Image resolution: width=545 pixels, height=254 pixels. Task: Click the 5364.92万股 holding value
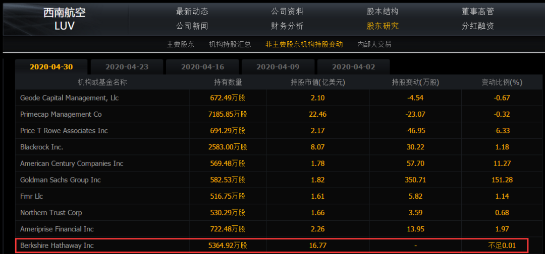[x=228, y=245]
